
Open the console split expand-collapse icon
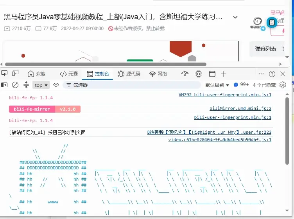pyautogui.click(x=26, y=85)
